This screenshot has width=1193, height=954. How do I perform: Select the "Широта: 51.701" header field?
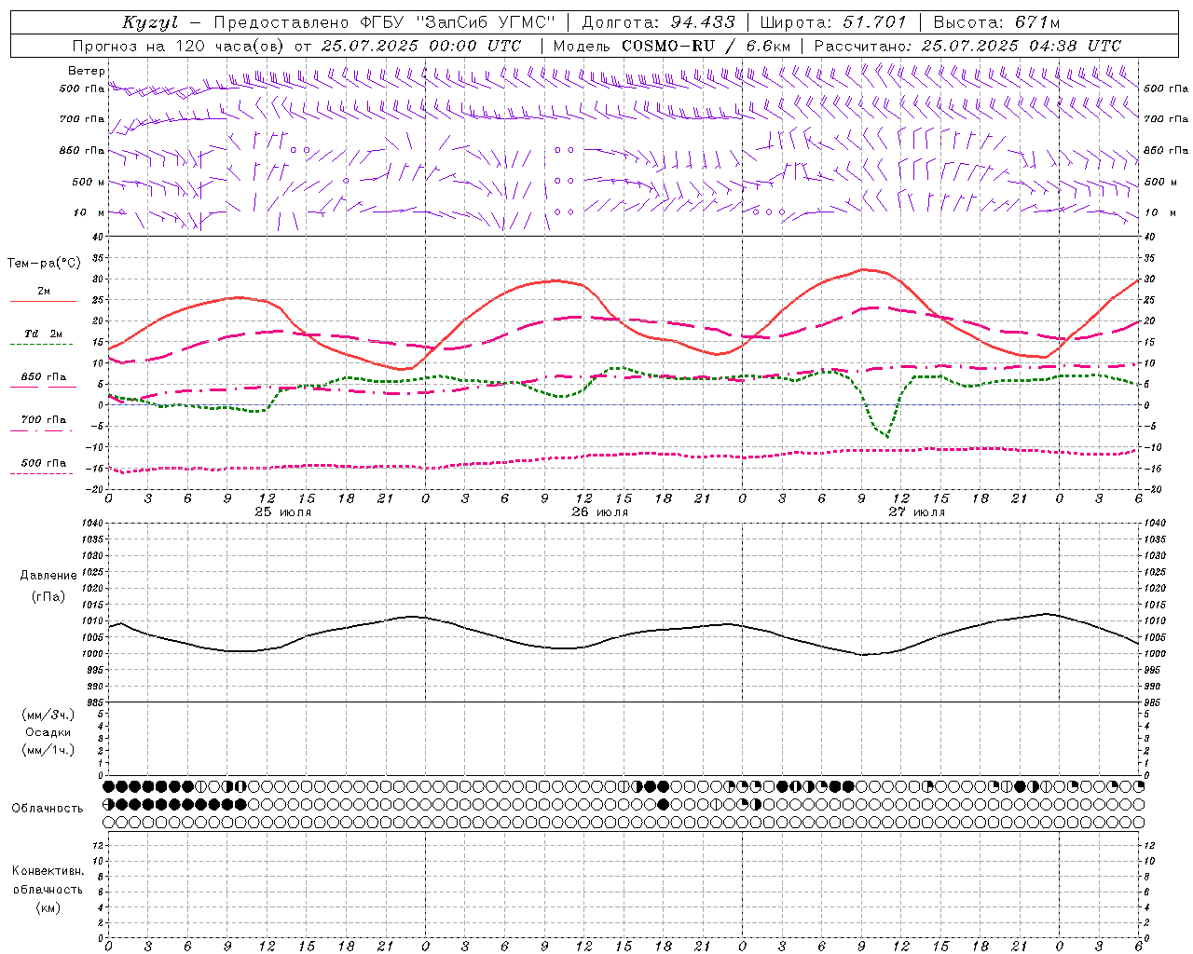coord(833,22)
